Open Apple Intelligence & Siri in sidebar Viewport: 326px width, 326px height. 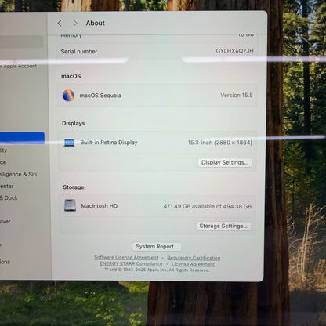[18, 174]
